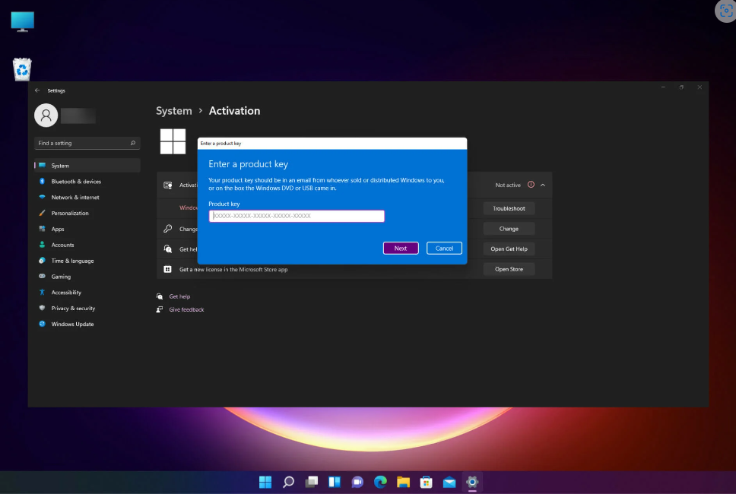Click the System breadcrumb link
Image resolution: width=736 pixels, height=494 pixels.
pos(173,111)
